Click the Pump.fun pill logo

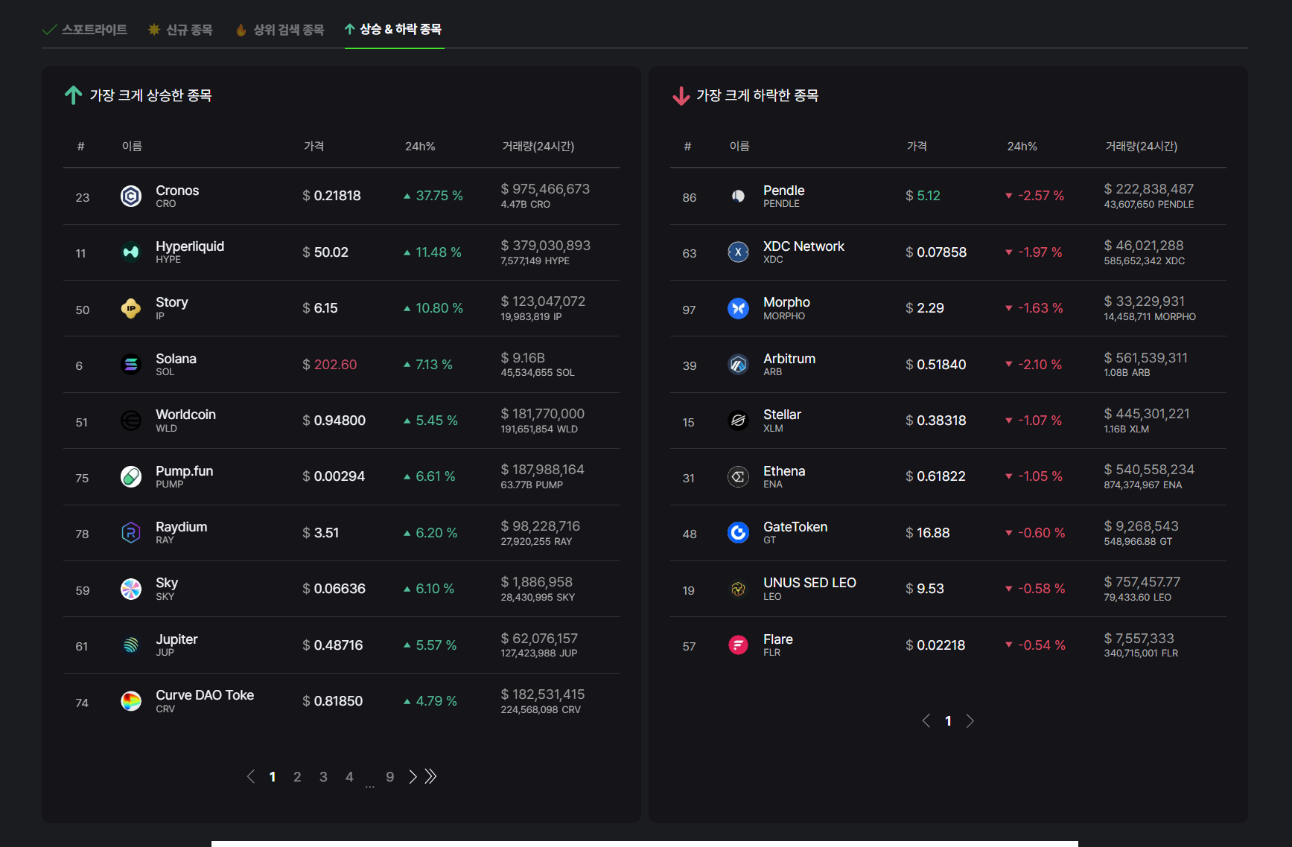(x=131, y=476)
